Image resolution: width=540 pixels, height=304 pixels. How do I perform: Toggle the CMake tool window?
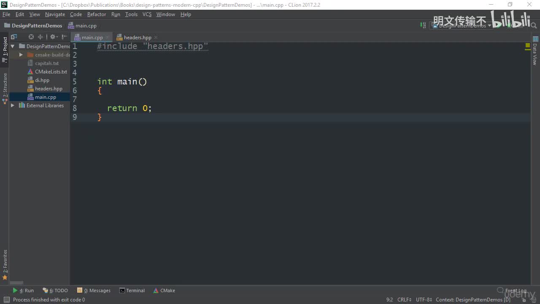(164, 290)
